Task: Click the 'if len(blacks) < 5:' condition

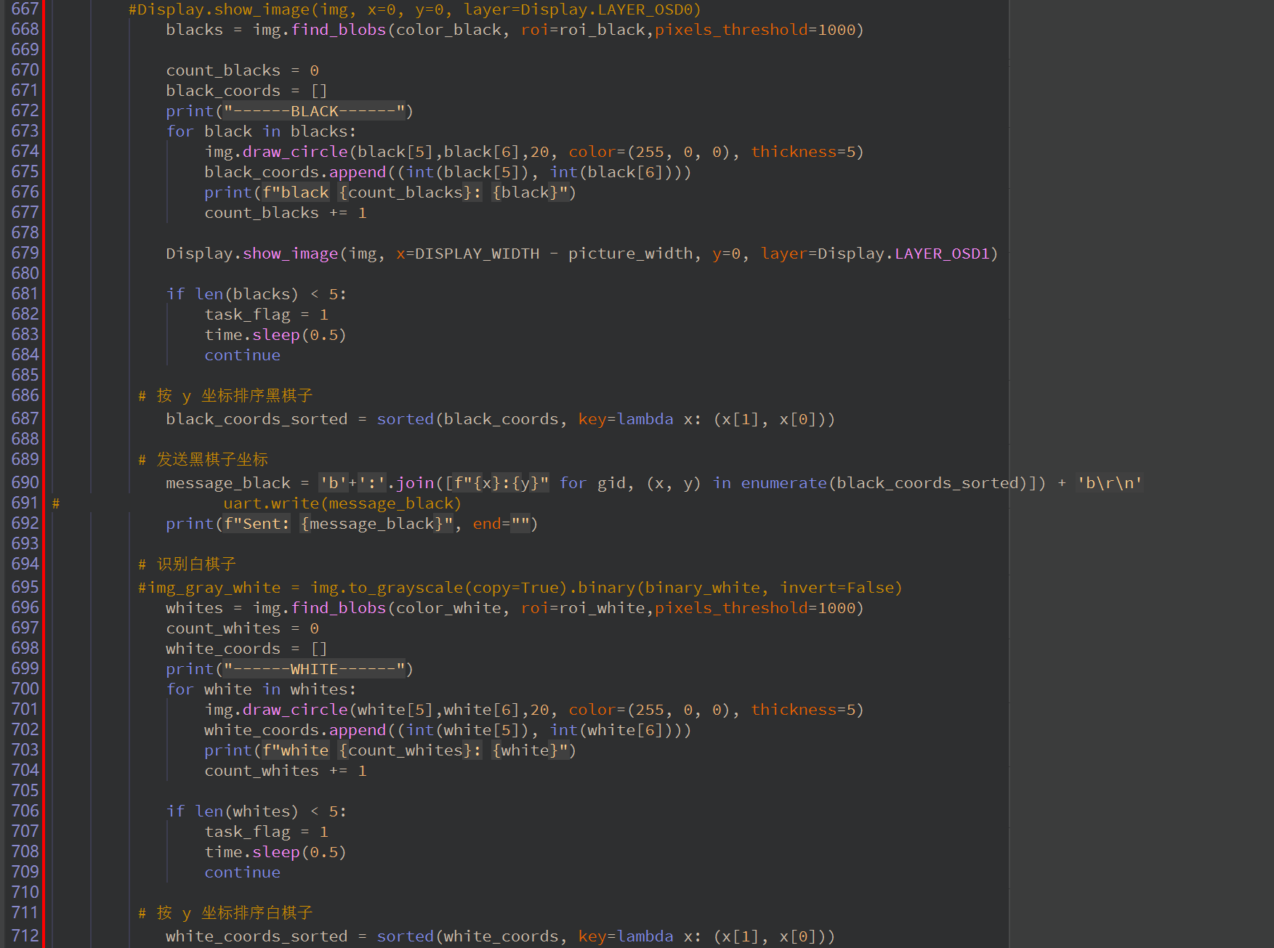Action: (x=256, y=294)
